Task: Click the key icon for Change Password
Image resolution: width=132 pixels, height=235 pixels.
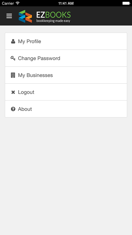Action: [13, 58]
